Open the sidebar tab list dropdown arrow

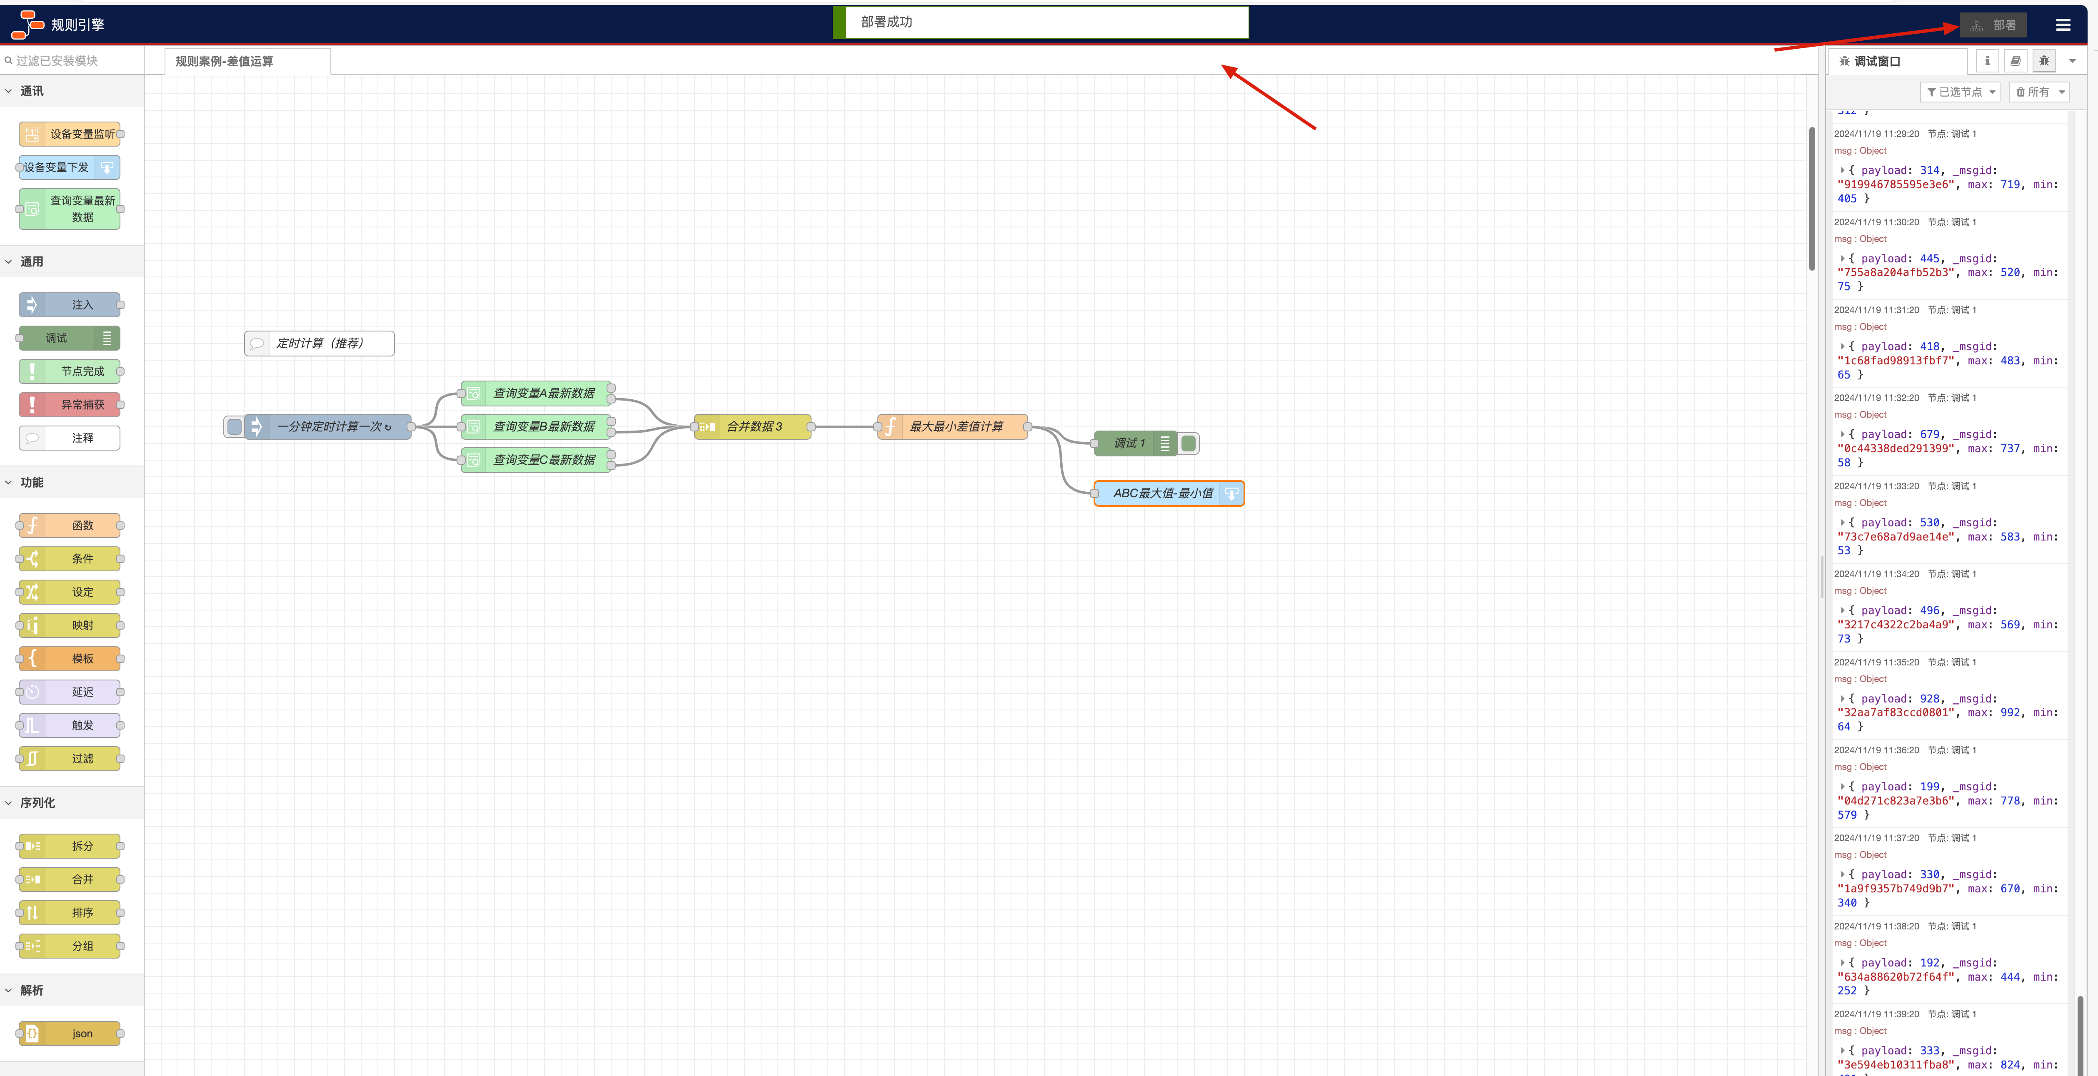tap(2073, 61)
